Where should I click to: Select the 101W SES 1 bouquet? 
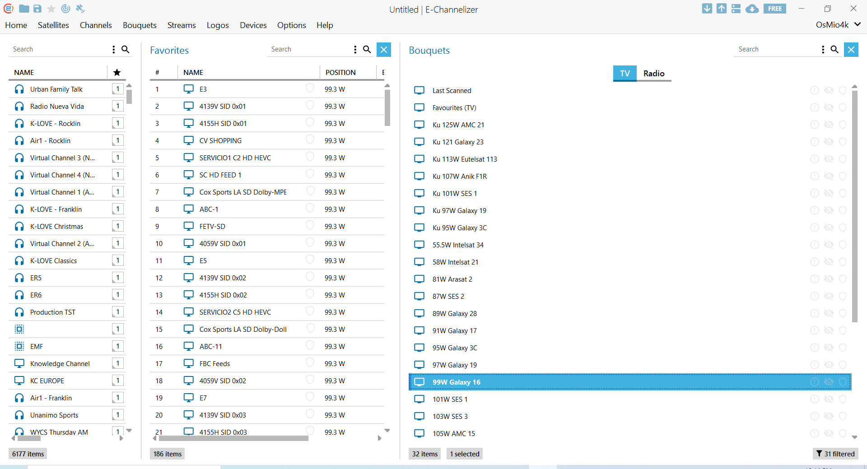[450, 399]
